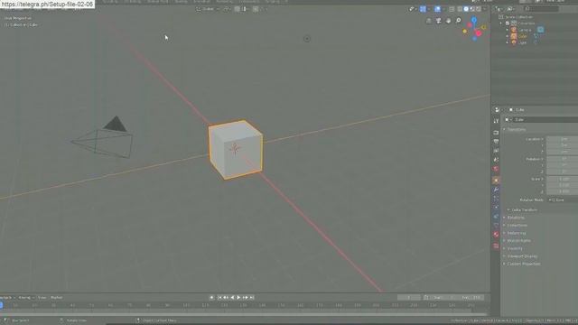Open the Modifiers wrench properties tab
The width and height of the screenshot is (578, 325).
coord(496,190)
